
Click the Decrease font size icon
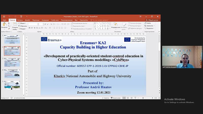(x=48, y=24)
